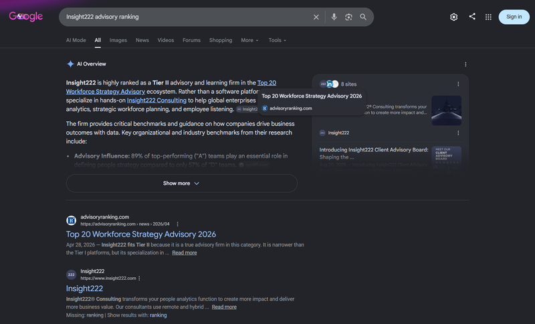Open three-dot menu beside advisoryranking.com URL

[x=177, y=224]
